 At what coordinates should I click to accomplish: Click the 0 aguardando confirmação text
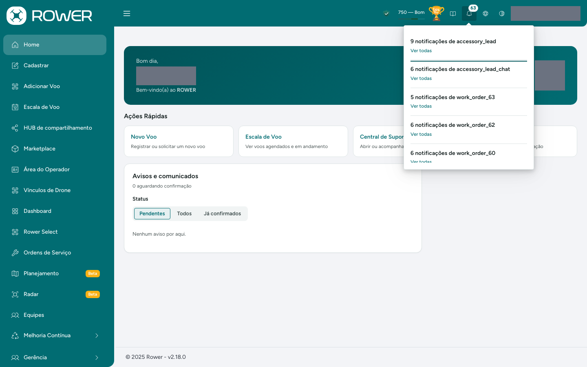point(162,186)
